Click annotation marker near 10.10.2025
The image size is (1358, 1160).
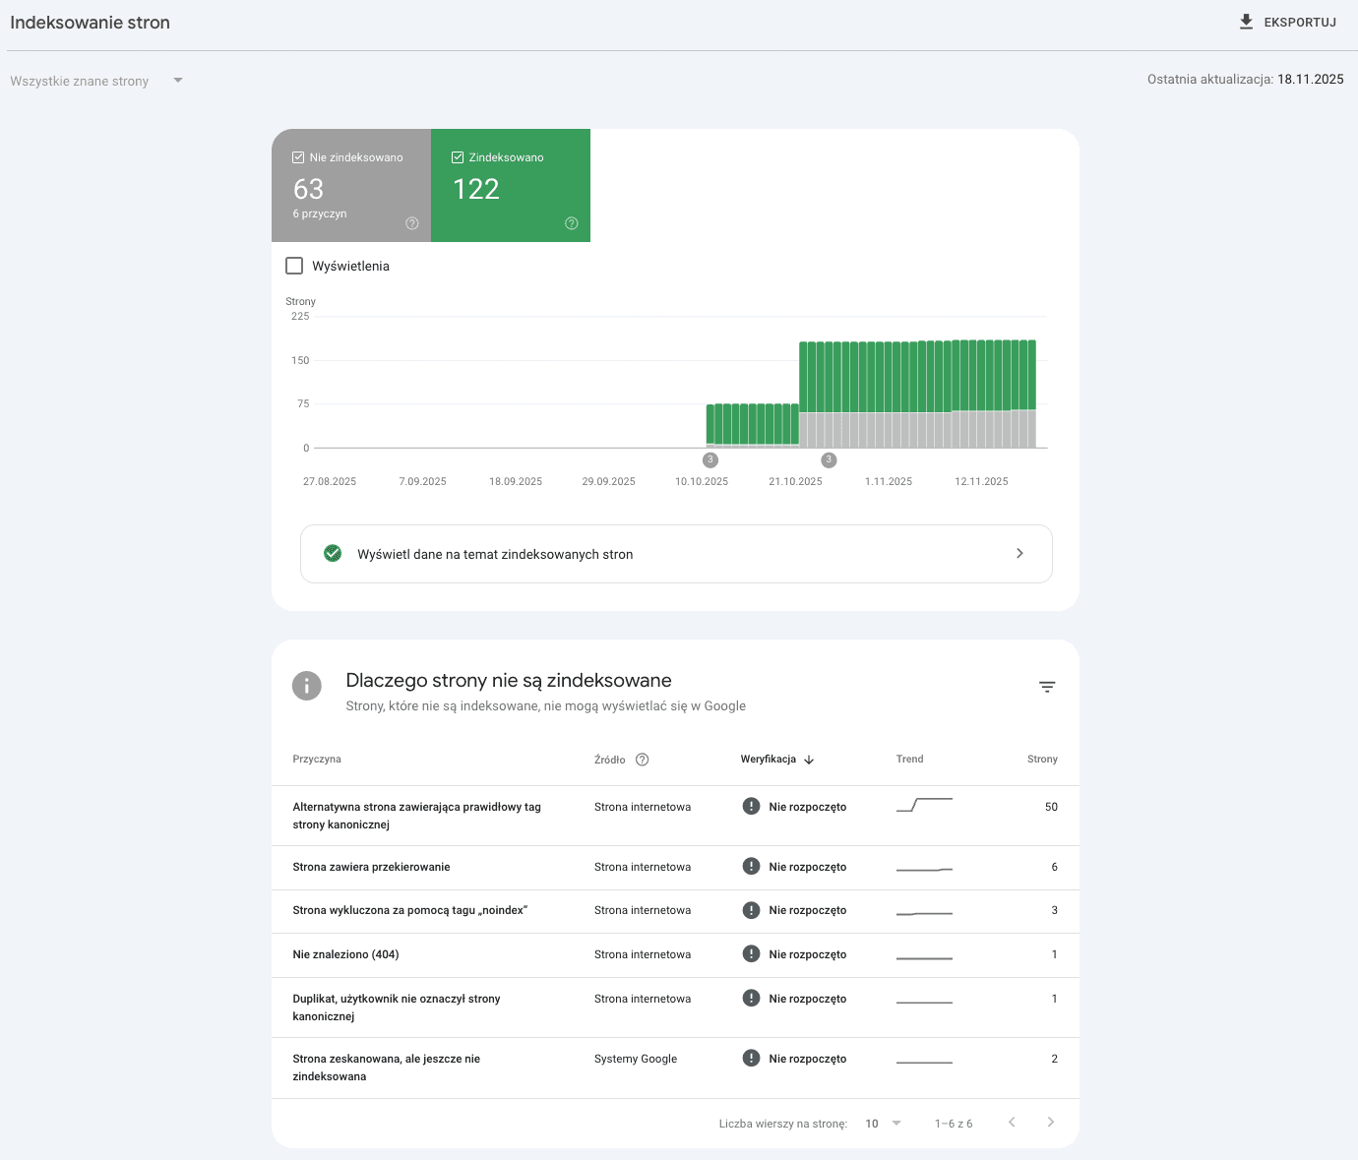point(710,459)
